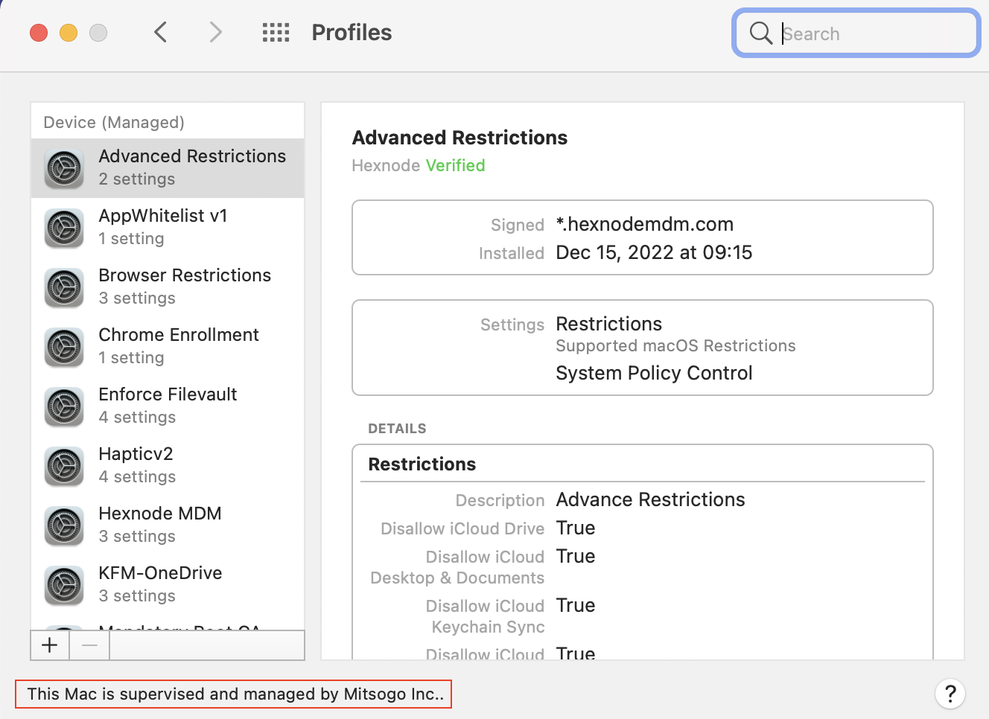Click Advance Restrictions description value
The image size is (989, 719).
point(650,499)
